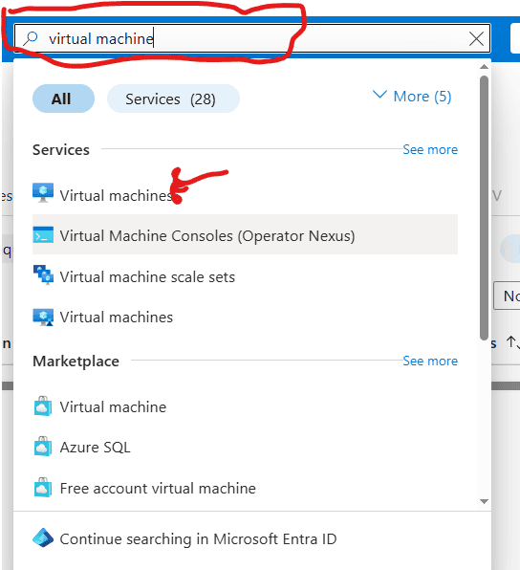Click the Marketplace Virtual machine bag icon
The width and height of the screenshot is (520, 570).
coord(42,406)
